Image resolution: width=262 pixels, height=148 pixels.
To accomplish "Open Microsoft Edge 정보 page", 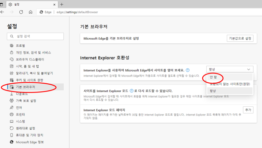I will tap(30, 142).
